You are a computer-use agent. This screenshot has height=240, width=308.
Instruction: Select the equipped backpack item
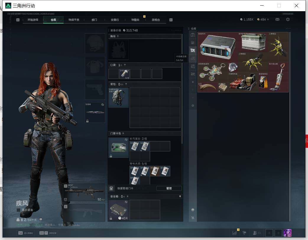point(119,97)
